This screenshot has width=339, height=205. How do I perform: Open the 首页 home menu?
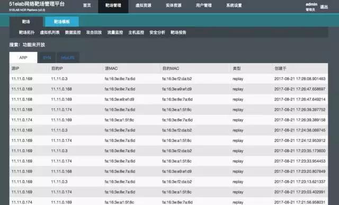[87, 5]
